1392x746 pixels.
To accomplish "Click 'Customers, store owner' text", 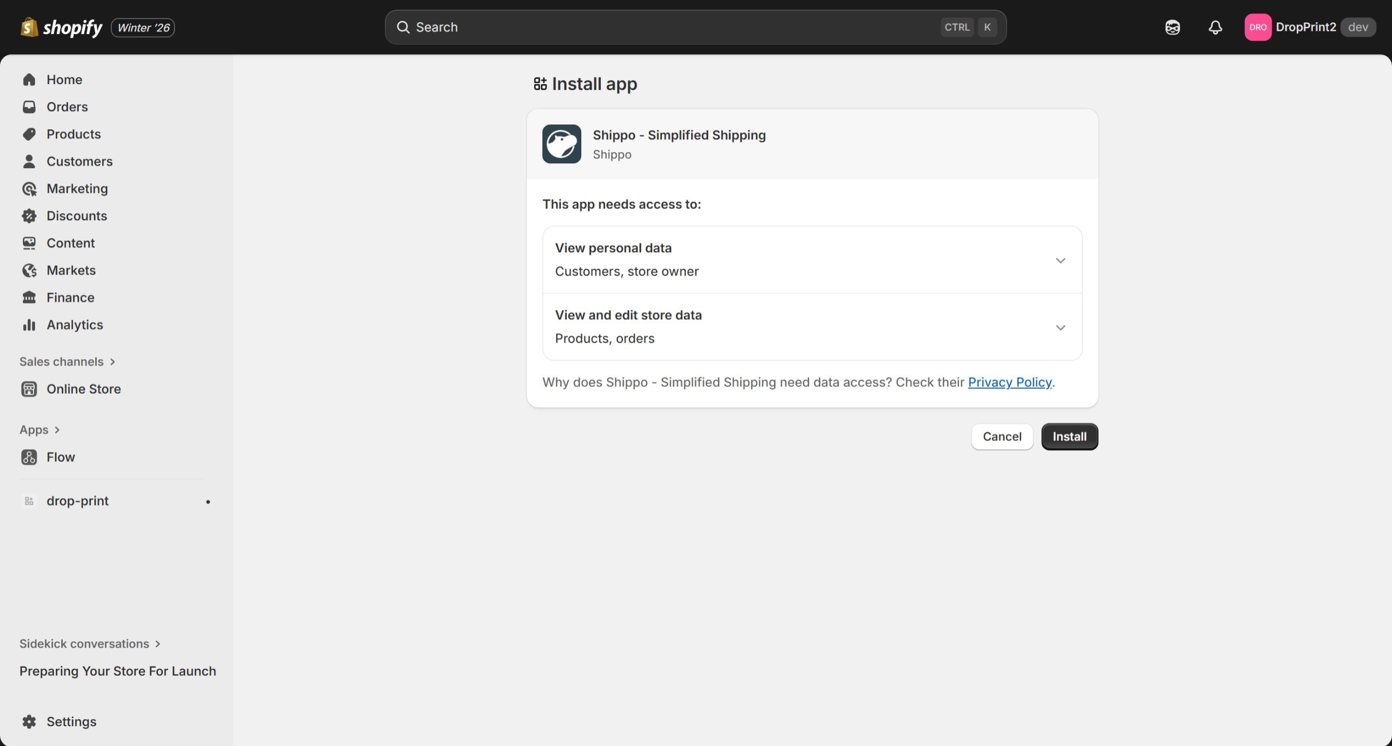I will point(627,271).
